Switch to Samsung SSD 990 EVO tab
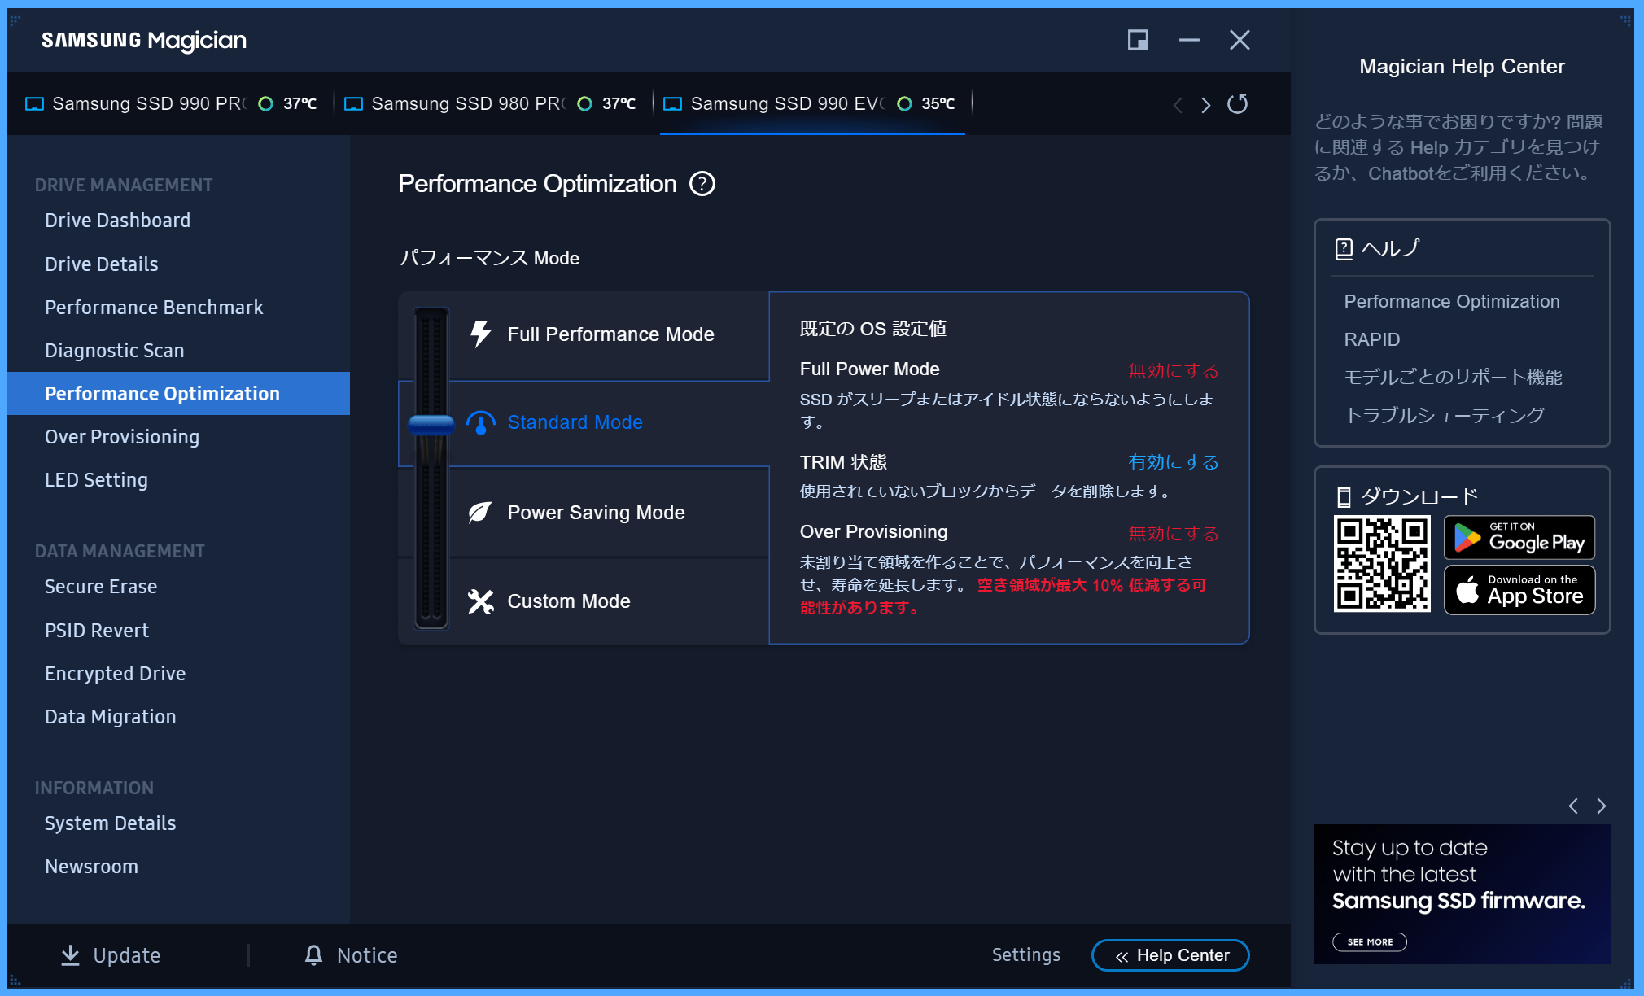Screen dimensions: 1644x996 (x=812, y=103)
